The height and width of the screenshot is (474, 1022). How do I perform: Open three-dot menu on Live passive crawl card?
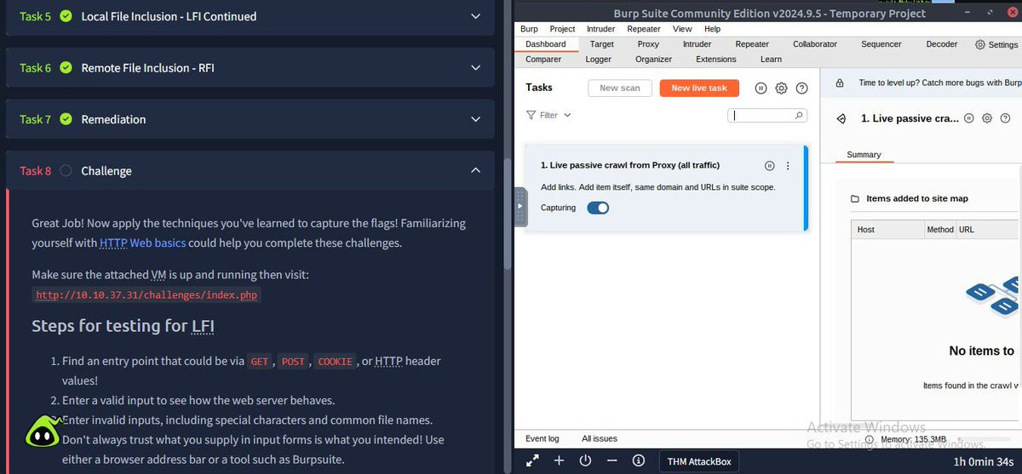click(x=788, y=166)
